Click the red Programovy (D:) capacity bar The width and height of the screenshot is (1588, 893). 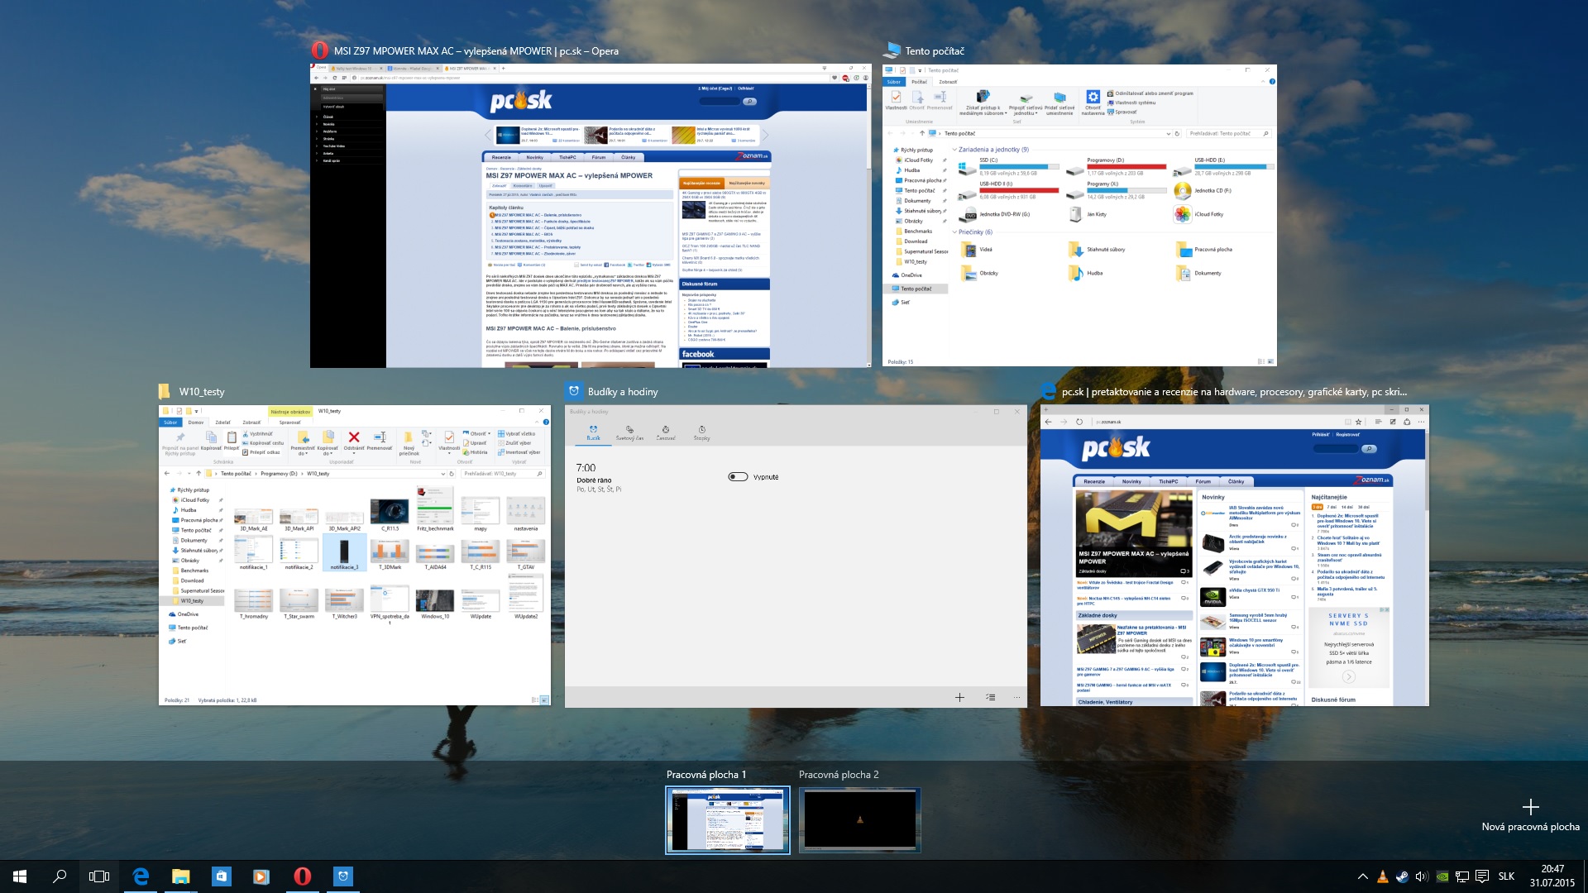1126,166
